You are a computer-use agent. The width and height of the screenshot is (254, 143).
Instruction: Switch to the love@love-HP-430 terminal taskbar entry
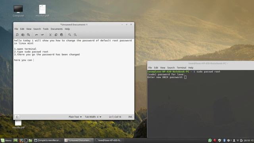coord(108,140)
